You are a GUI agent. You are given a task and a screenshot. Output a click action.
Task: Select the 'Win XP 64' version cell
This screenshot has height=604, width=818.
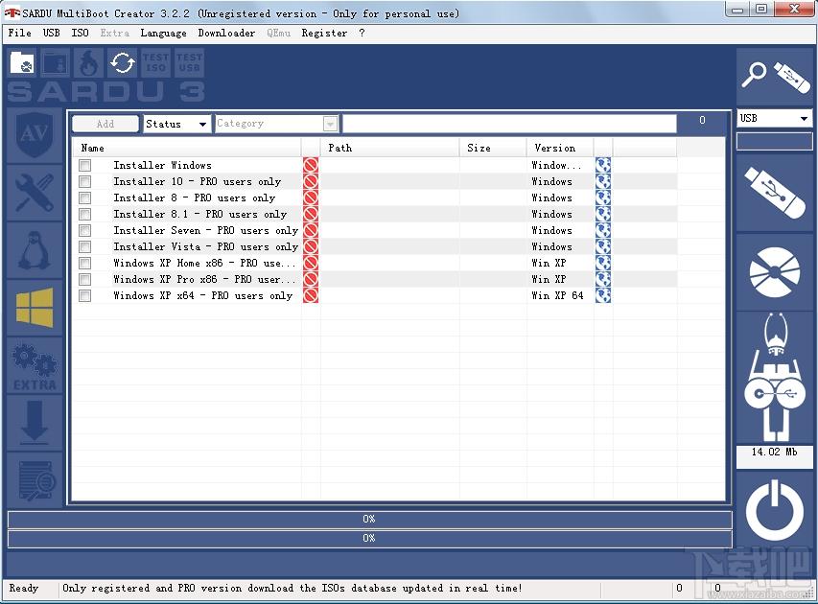click(557, 295)
